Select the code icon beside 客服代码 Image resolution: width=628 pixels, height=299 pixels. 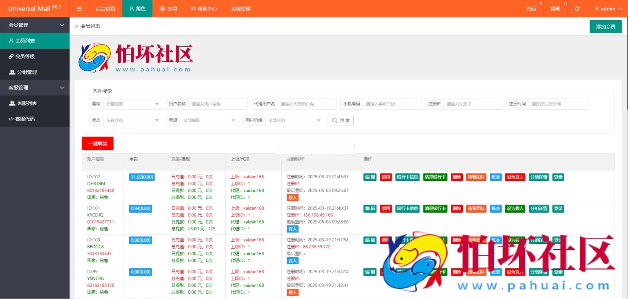tap(11, 119)
